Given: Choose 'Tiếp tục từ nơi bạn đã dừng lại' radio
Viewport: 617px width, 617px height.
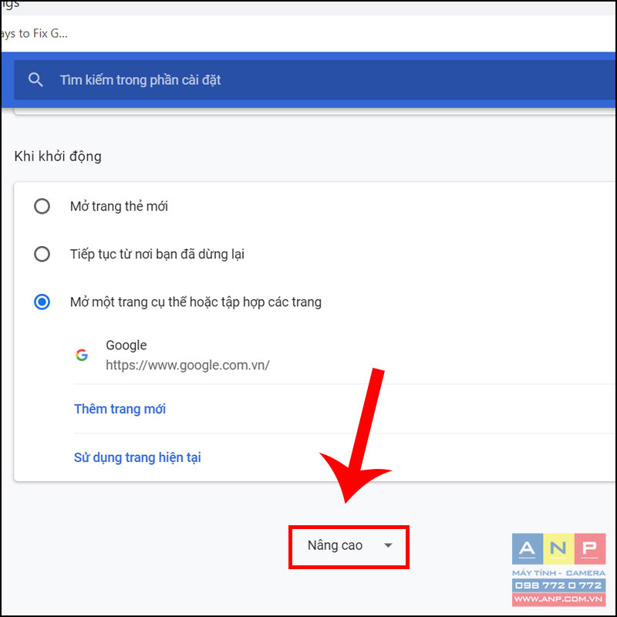Looking at the screenshot, I should pyautogui.click(x=42, y=254).
